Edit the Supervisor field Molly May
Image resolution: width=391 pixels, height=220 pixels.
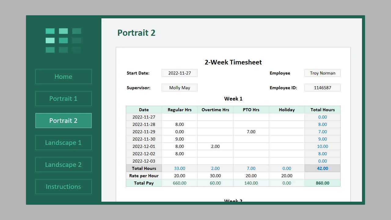(180, 88)
